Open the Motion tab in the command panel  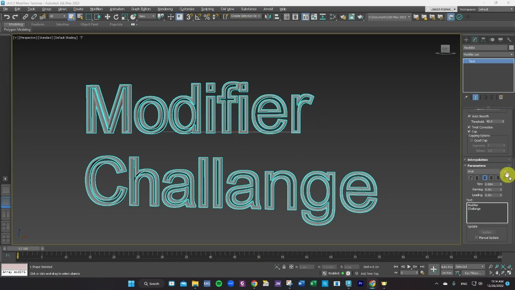pos(492,39)
